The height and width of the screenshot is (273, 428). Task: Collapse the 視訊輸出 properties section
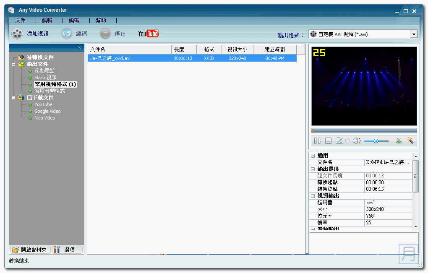pos(312,195)
